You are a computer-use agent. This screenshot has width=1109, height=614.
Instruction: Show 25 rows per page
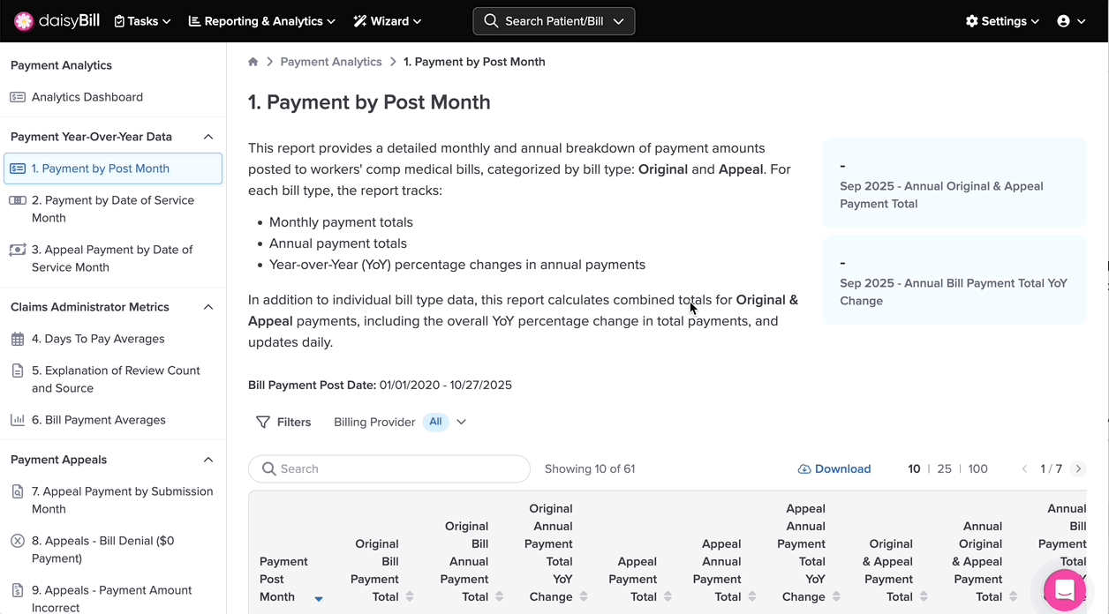(944, 469)
